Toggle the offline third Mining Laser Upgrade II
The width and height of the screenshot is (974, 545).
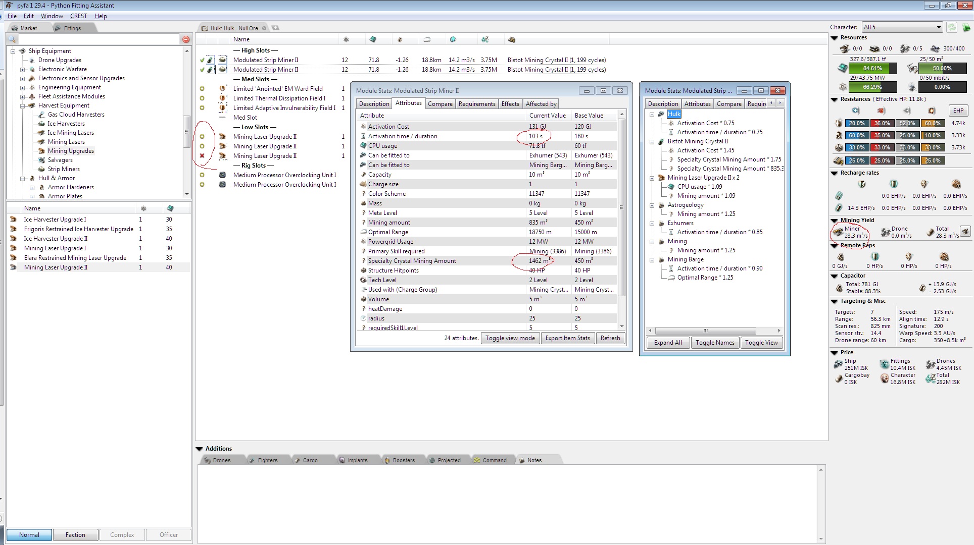202,156
